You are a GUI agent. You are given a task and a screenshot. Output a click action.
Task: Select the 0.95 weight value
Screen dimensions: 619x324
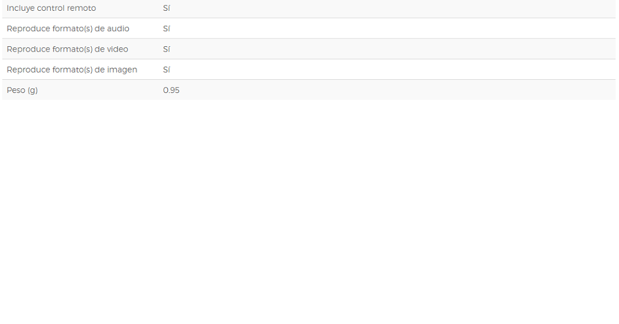[172, 90]
